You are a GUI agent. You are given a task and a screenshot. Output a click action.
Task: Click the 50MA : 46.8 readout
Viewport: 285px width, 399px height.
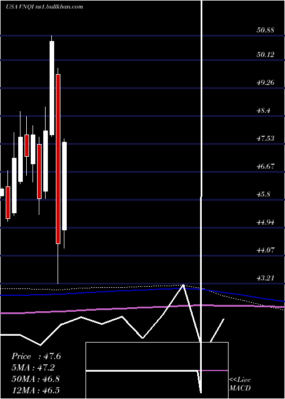[35, 378]
